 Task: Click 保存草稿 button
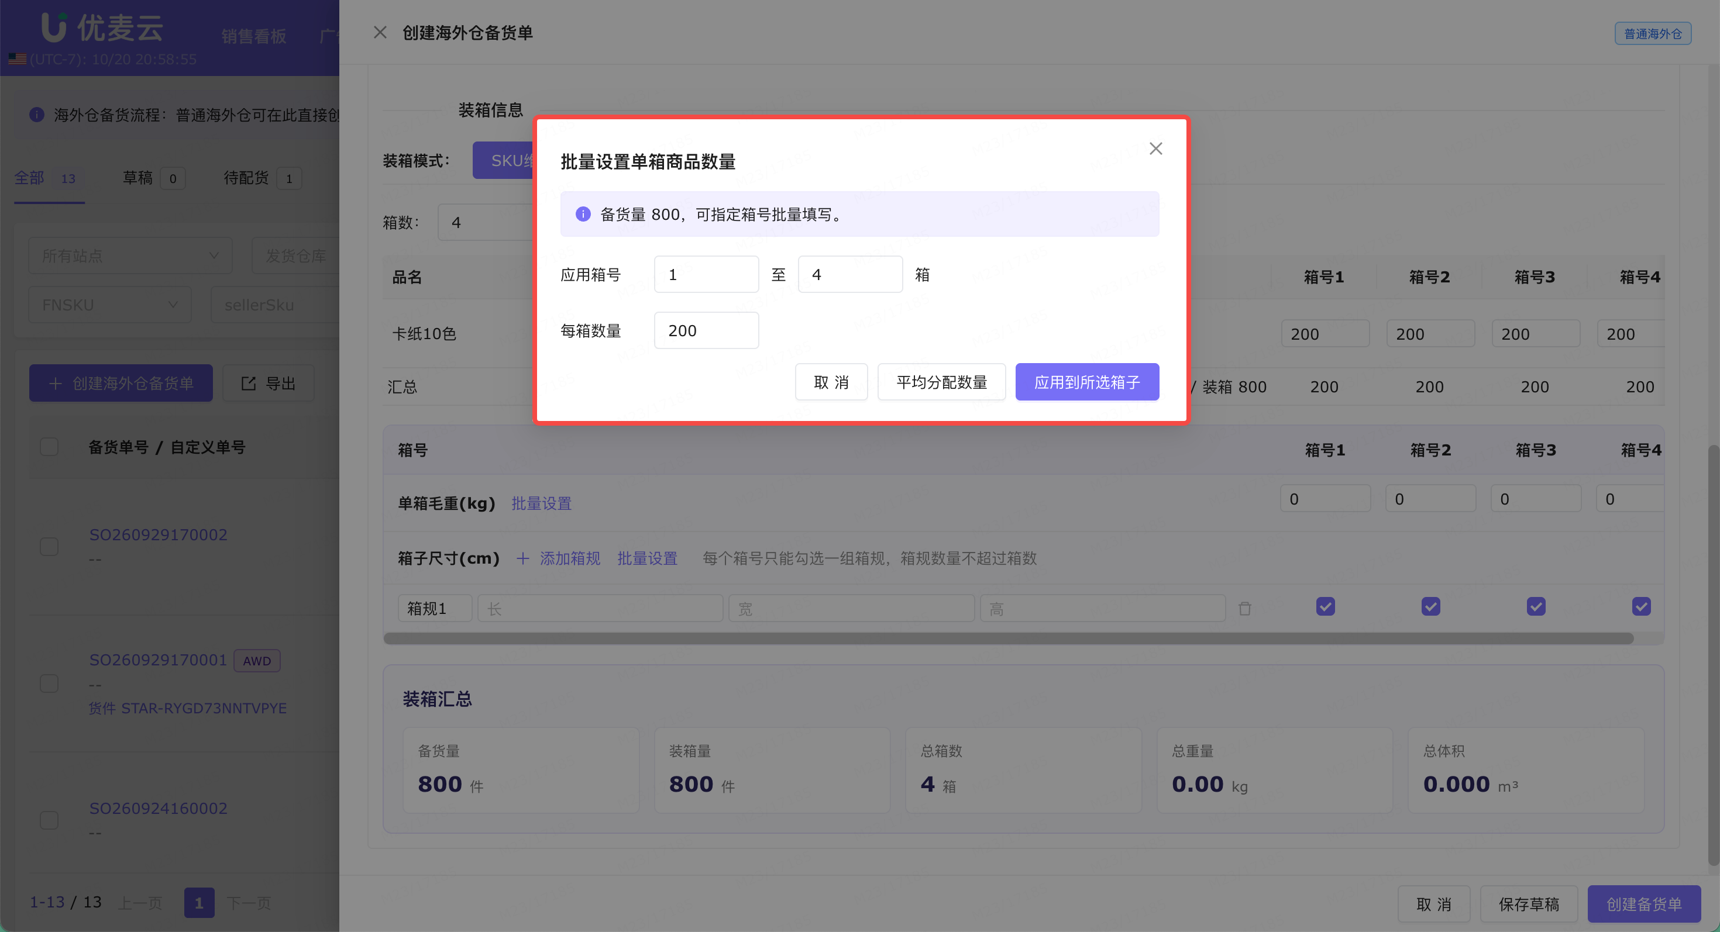click(x=1529, y=904)
